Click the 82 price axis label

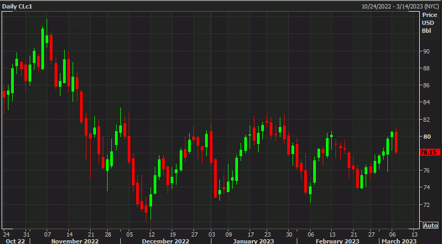click(x=427, y=119)
